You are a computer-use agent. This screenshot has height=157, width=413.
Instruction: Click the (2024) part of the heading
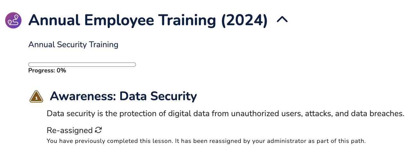point(244,20)
